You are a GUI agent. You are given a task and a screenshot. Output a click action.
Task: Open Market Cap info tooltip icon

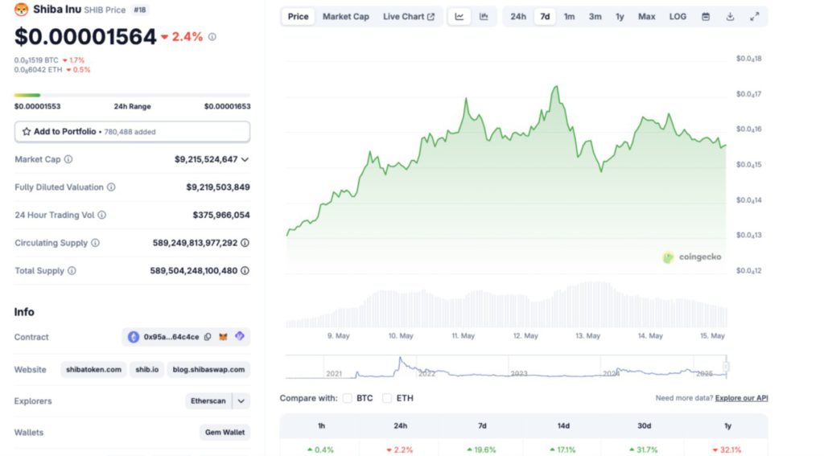click(x=68, y=159)
